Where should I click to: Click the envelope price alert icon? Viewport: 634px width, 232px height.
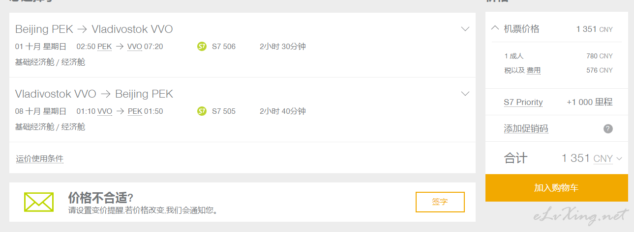39,202
